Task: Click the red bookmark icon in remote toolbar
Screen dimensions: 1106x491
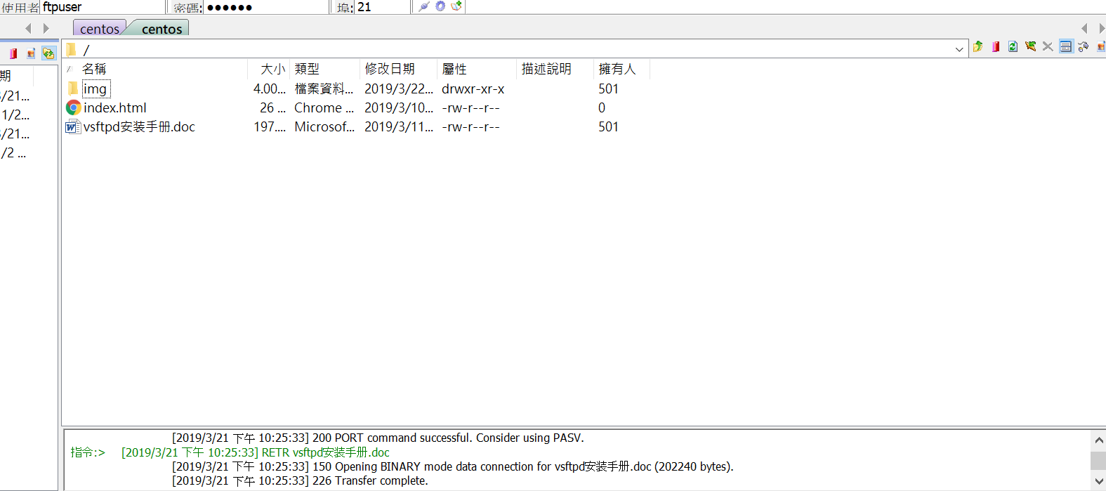Action: tap(995, 46)
